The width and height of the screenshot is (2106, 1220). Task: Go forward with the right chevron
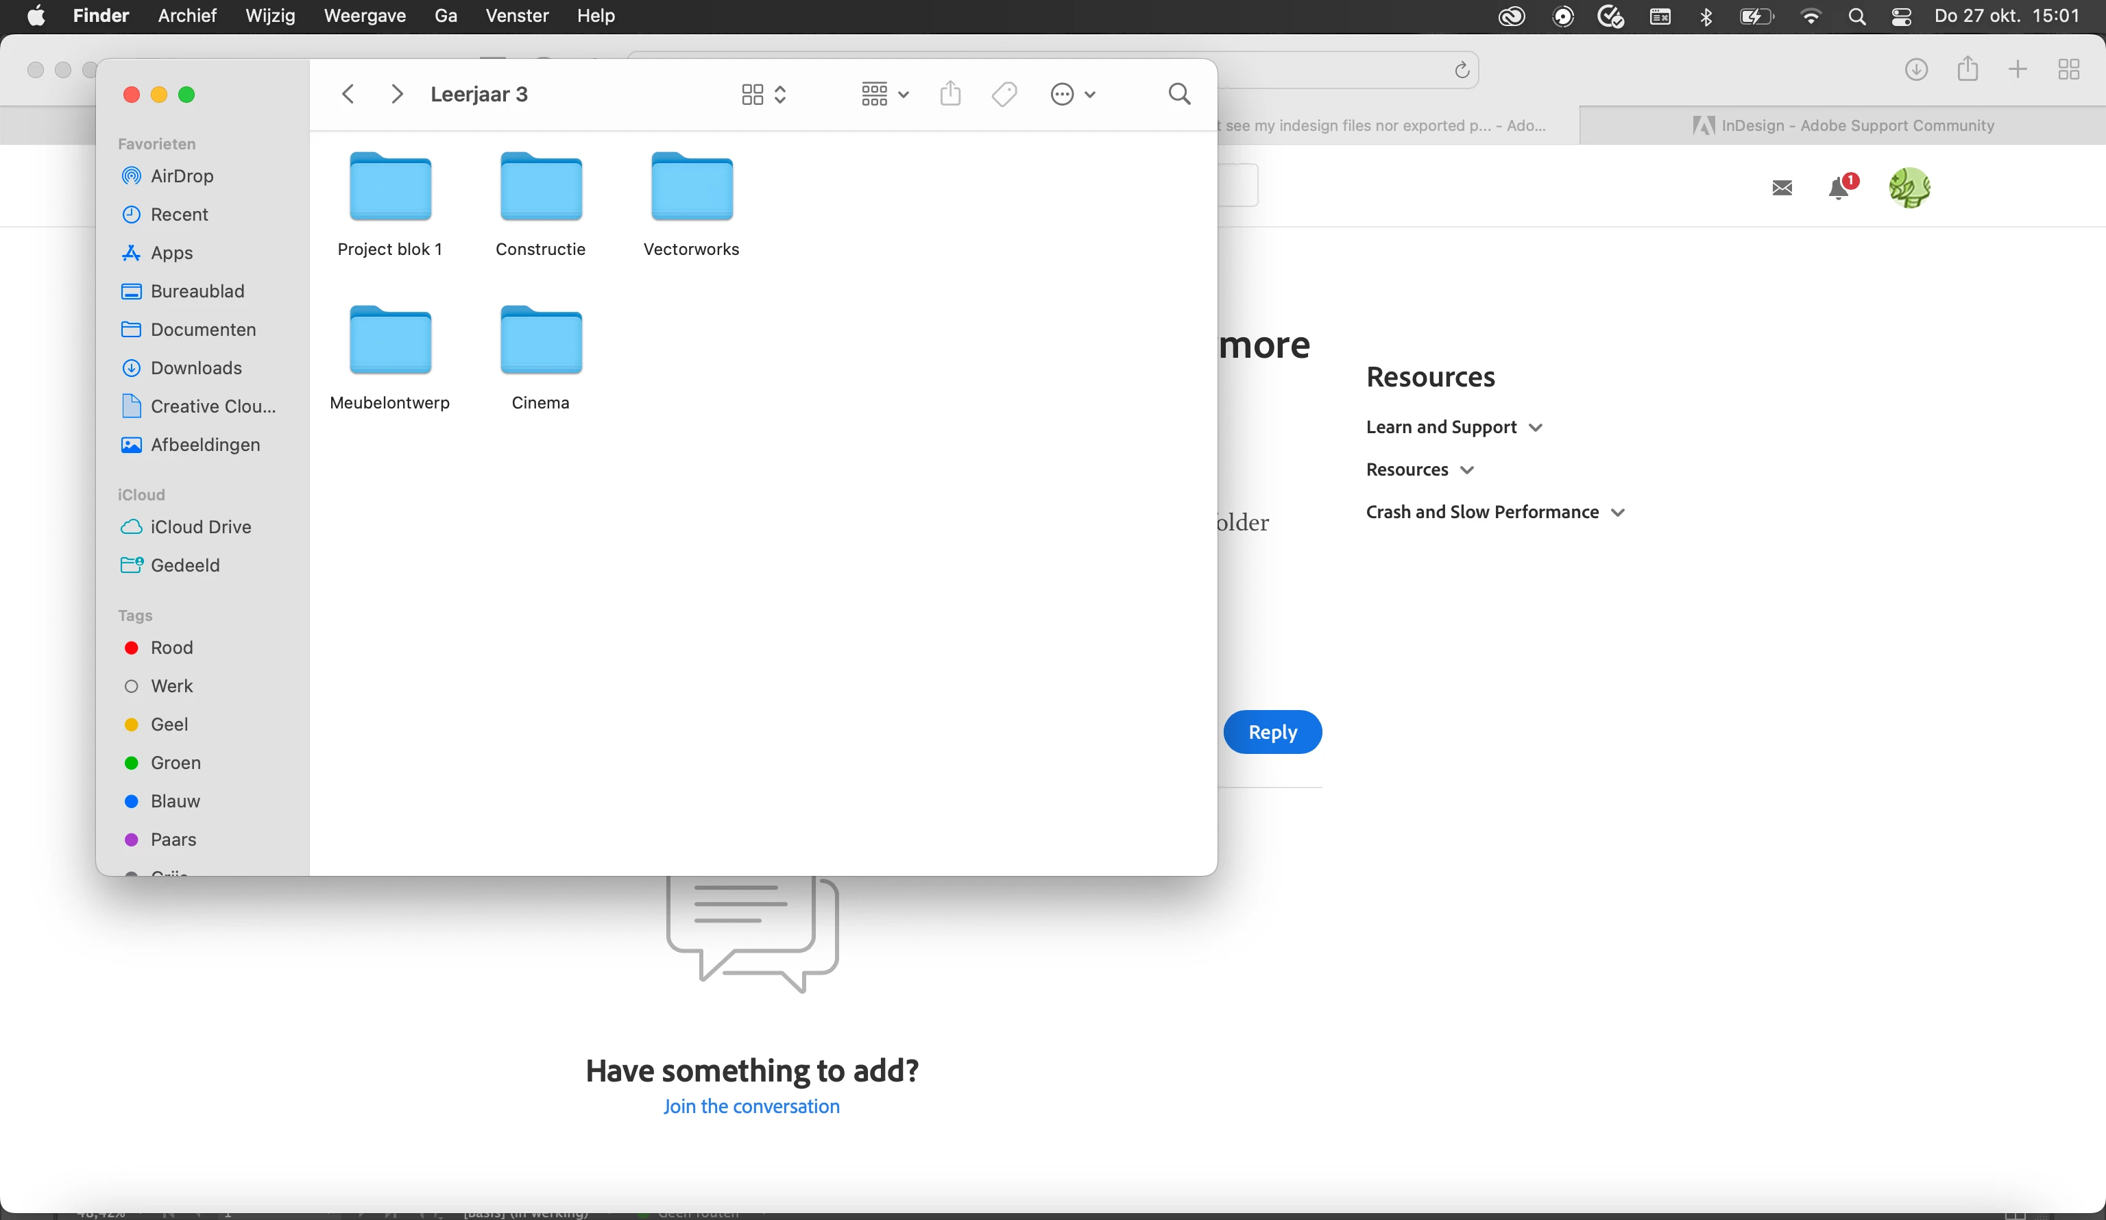(397, 95)
